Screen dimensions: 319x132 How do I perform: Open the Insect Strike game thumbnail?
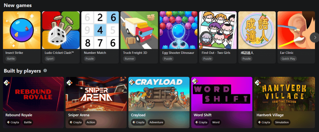click(x=22, y=30)
